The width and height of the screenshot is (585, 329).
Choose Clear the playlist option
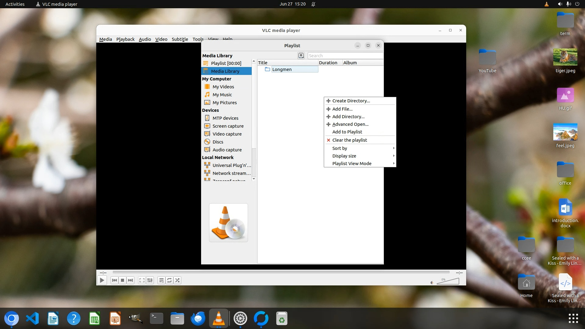coord(349,140)
